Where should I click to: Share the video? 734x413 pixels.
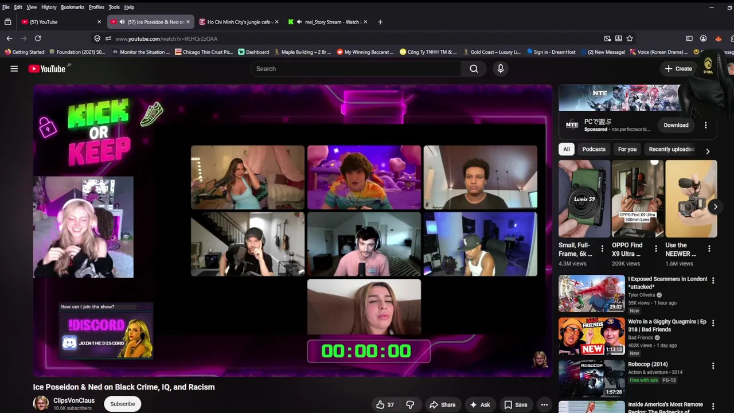point(442,404)
